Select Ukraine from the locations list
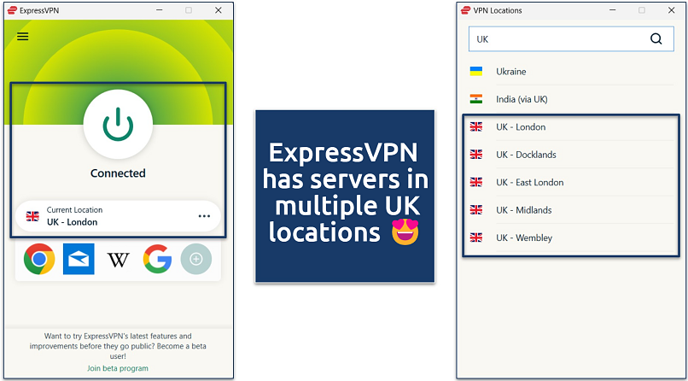Image resolution: width=688 pixels, height=381 pixels. 510,72
